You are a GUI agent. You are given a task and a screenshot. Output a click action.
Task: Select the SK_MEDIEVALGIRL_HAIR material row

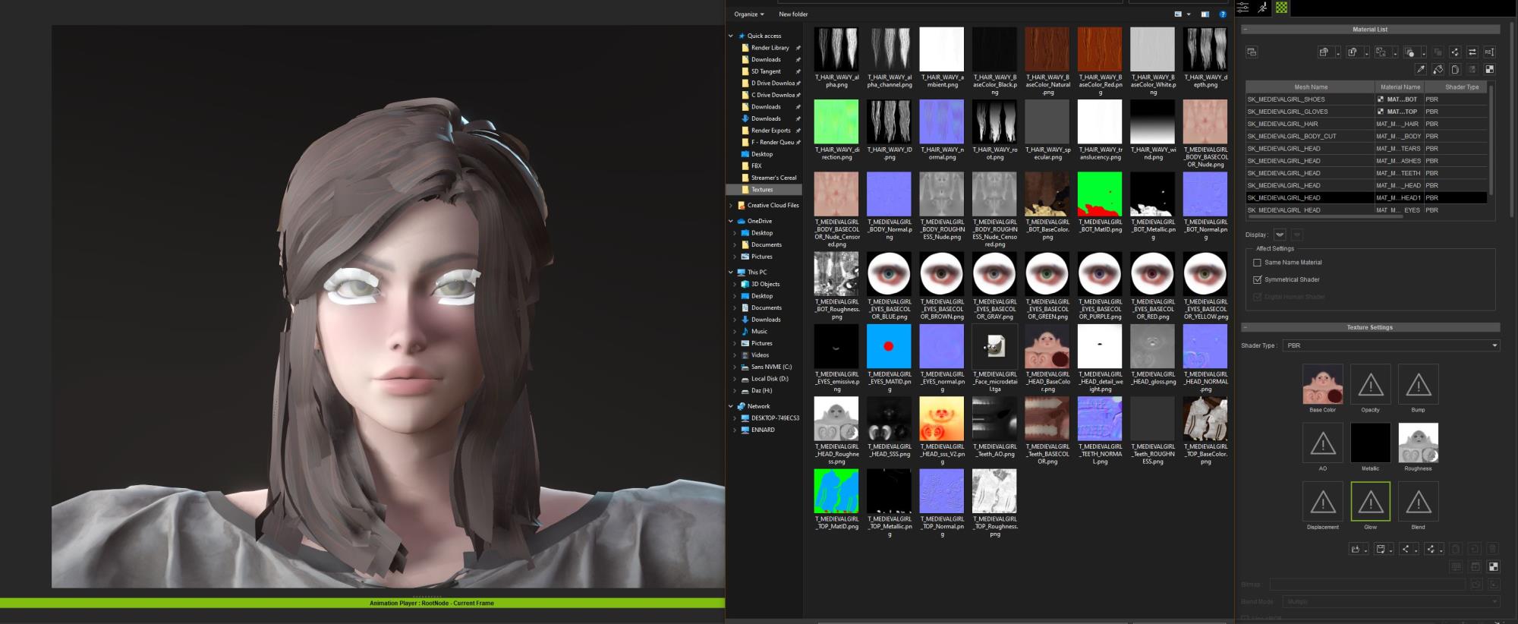point(1366,124)
